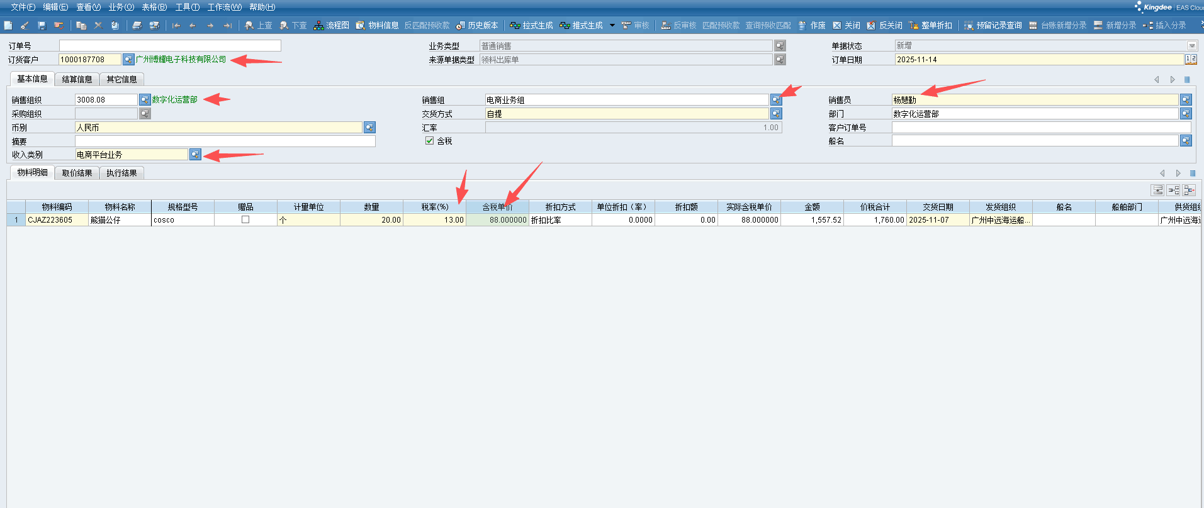
Task: Open the lookup icon beside 订货客户 field
Action: [x=128, y=59]
